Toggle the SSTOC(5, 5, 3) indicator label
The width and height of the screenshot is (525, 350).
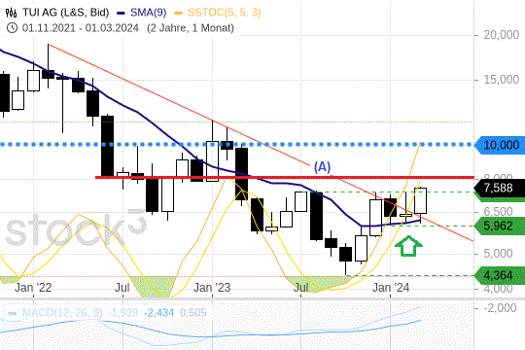click(x=224, y=13)
